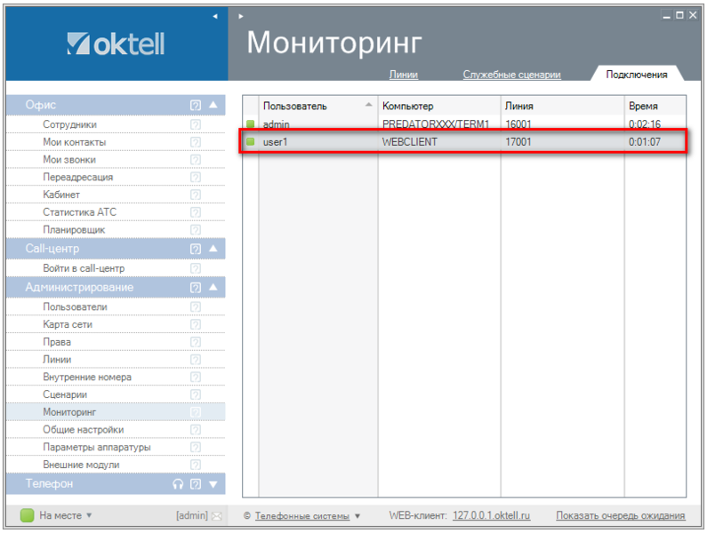Collapse the Call-центр section

[x=213, y=248]
